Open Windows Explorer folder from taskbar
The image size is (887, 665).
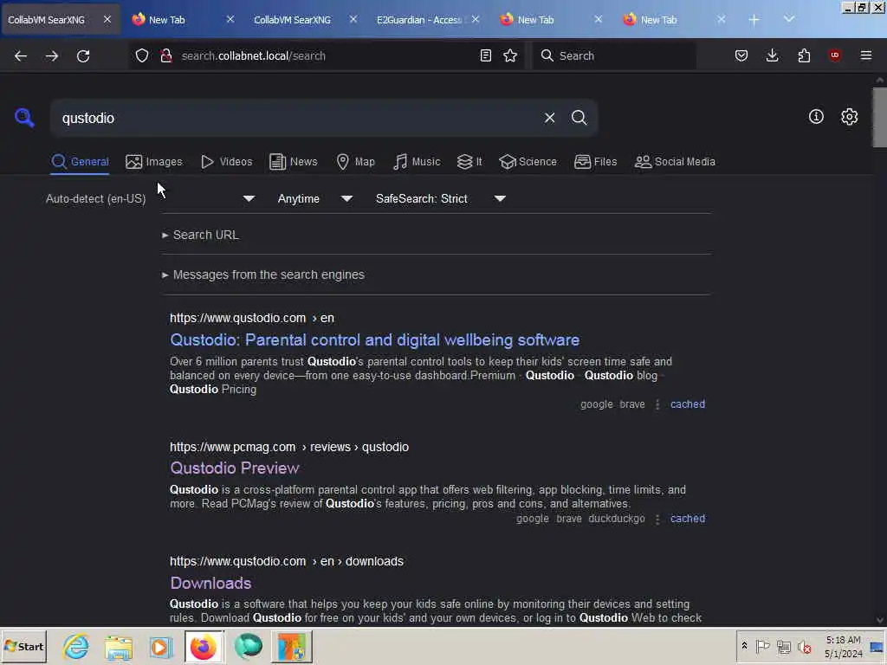118,646
